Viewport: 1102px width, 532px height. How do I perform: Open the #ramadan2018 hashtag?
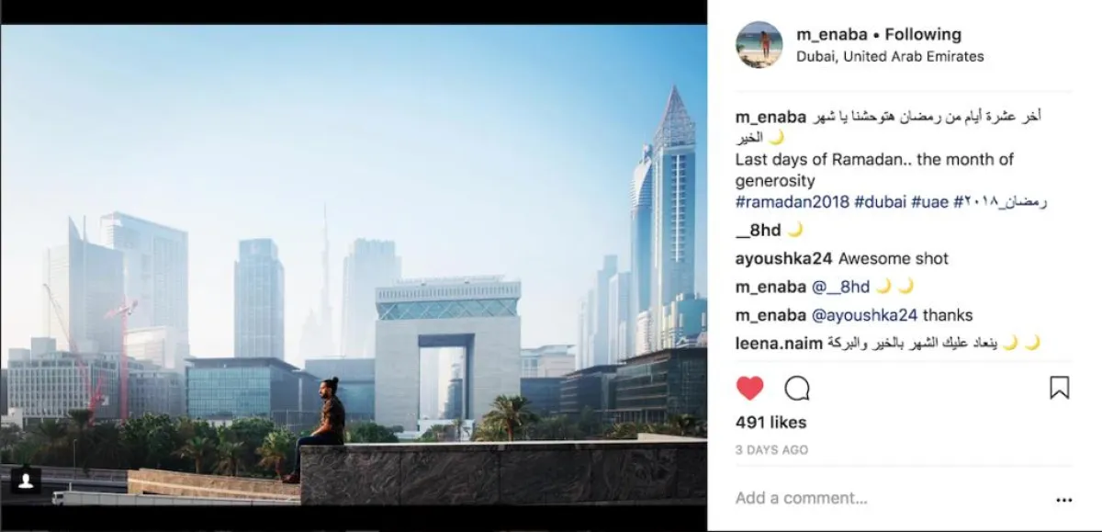pyautogui.click(x=793, y=201)
